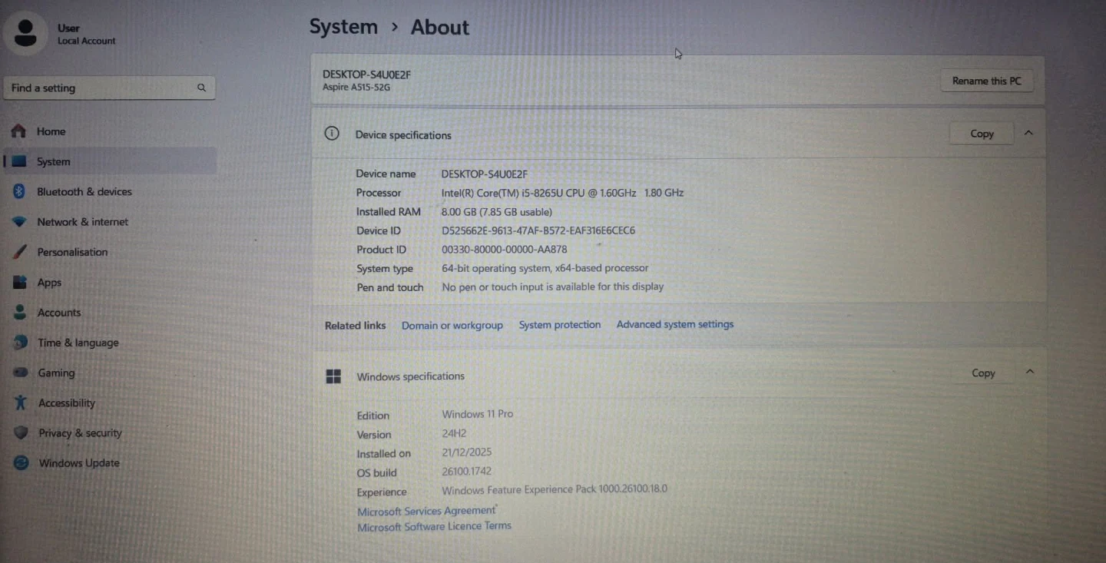Click the Windows logo icon
Image resolution: width=1106 pixels, height=563 pixels.
(x=333, y=376)
